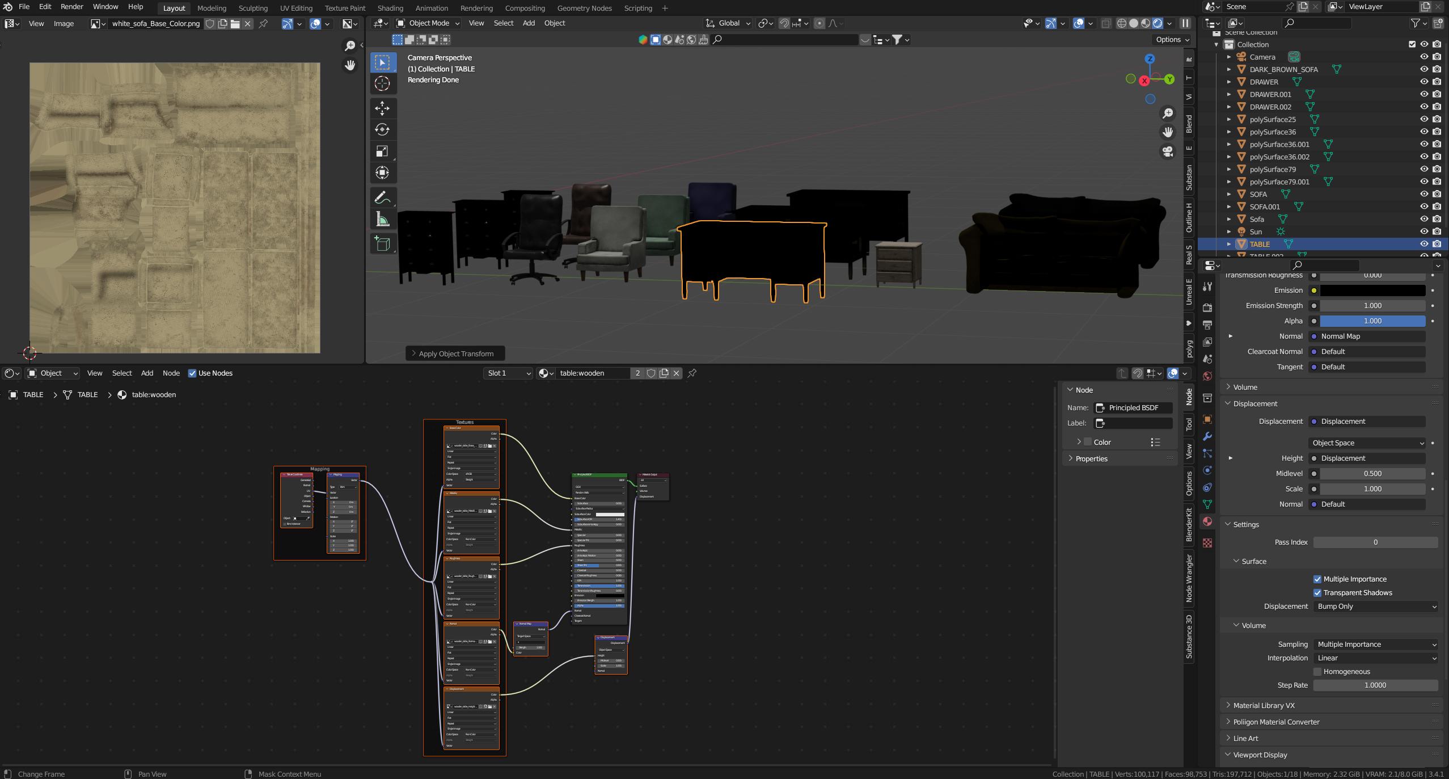Toggle the Collection exclude checkbox in outliner
The height and width of the screenshot is (779, 1449).
pos(1412,44)
